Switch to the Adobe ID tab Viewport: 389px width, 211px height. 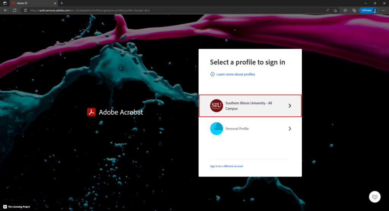tap(33, 3)
